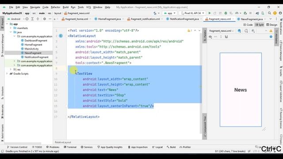Click Design Surface layers icon in preview
The height and width of the screenshot is (159, 283).
[x=239, y=31]
